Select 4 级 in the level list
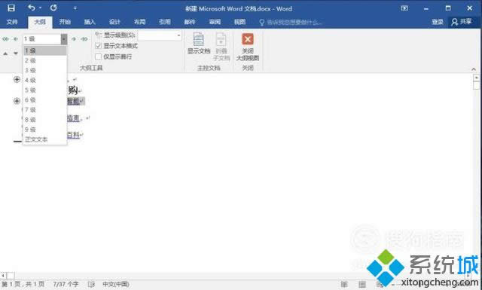Image resolution: width=482 pixels, height=290 pixels. point(45,81)
